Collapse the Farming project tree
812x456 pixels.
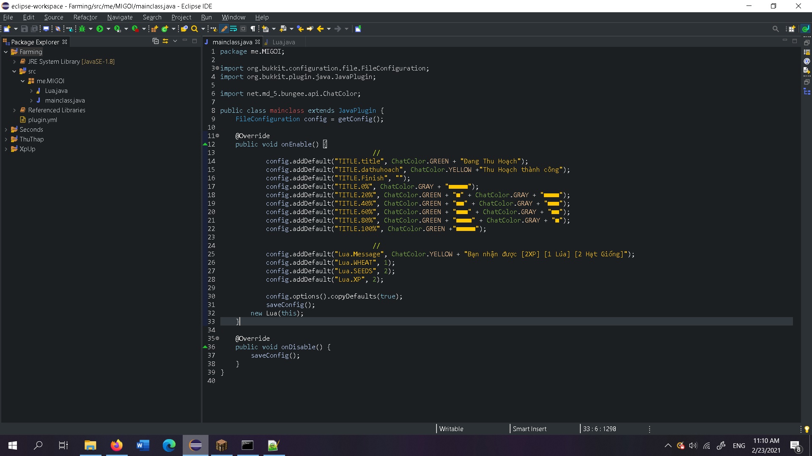(x=6, y=52)
